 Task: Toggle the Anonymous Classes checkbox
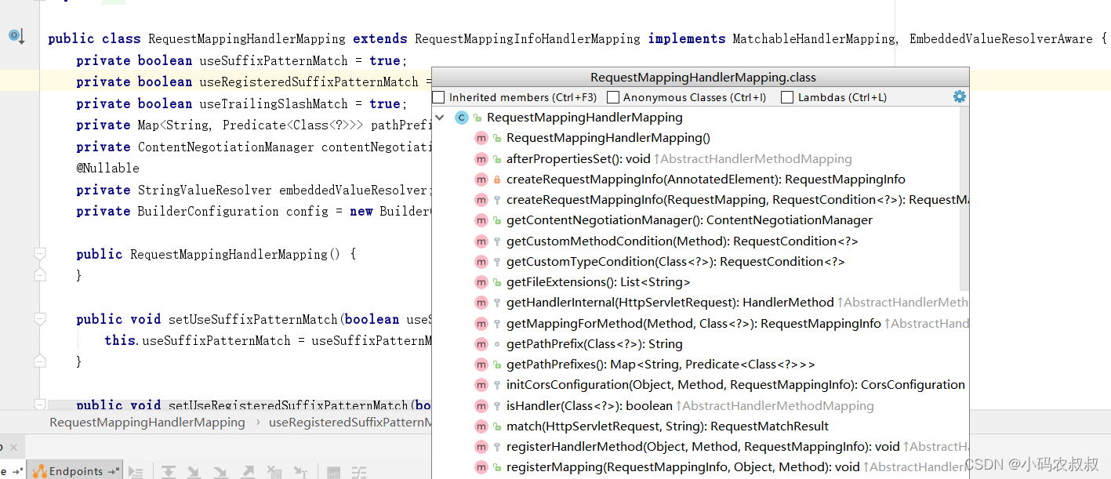(613, 97)
